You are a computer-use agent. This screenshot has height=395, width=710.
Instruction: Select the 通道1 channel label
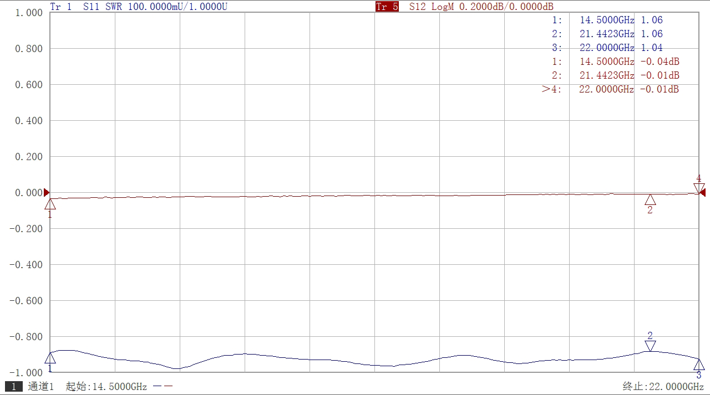40,387
